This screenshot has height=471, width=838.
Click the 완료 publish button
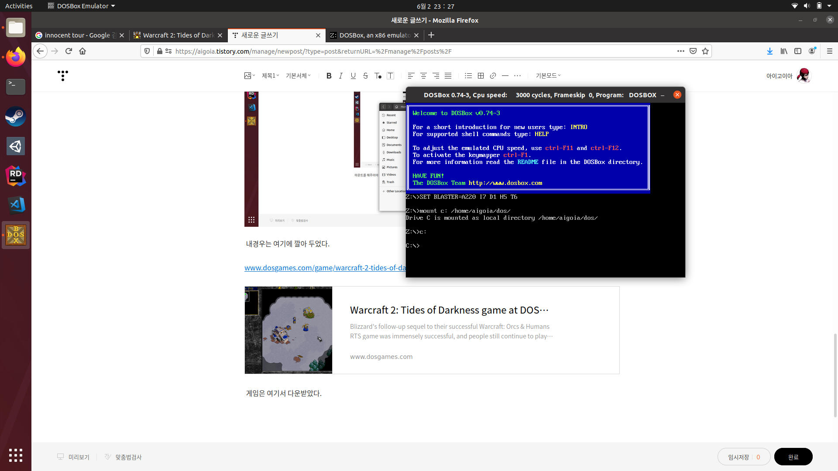pos(793,457)
